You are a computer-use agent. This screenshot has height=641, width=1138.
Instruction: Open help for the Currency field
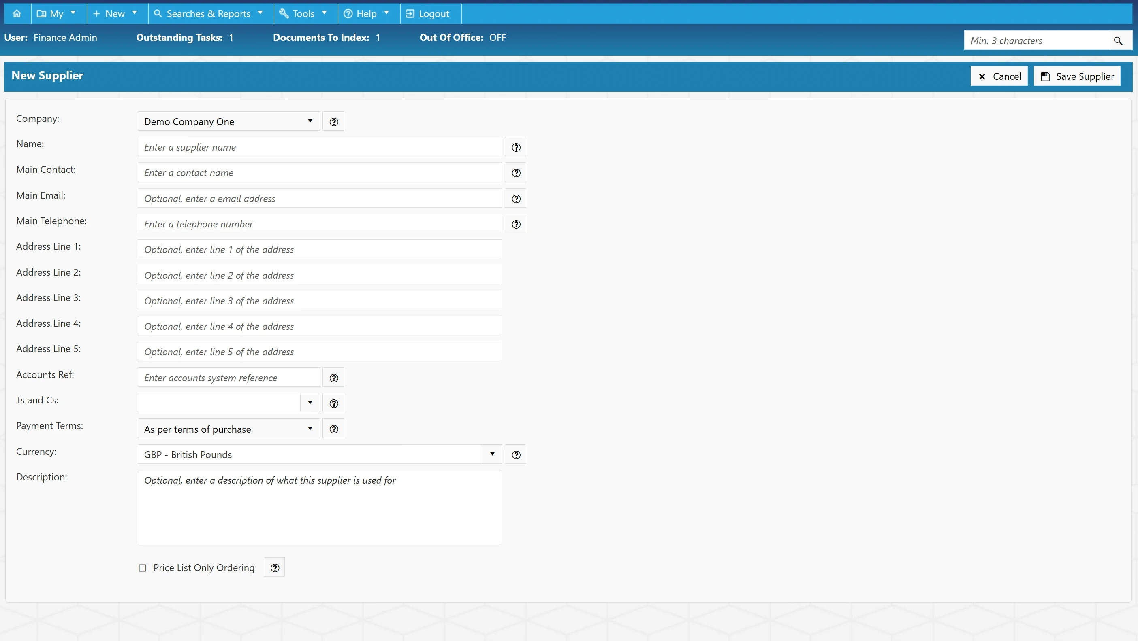click(x=516, y=454)
